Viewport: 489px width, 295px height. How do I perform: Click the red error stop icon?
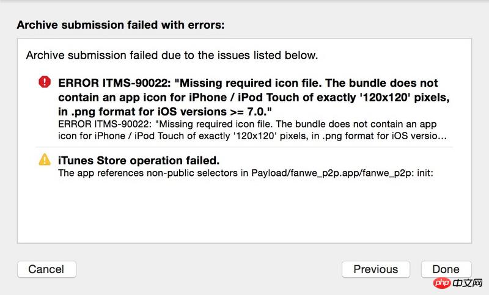[x=45, y=82]
